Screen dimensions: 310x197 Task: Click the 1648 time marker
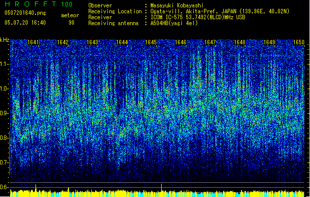(x=240, y=42)
